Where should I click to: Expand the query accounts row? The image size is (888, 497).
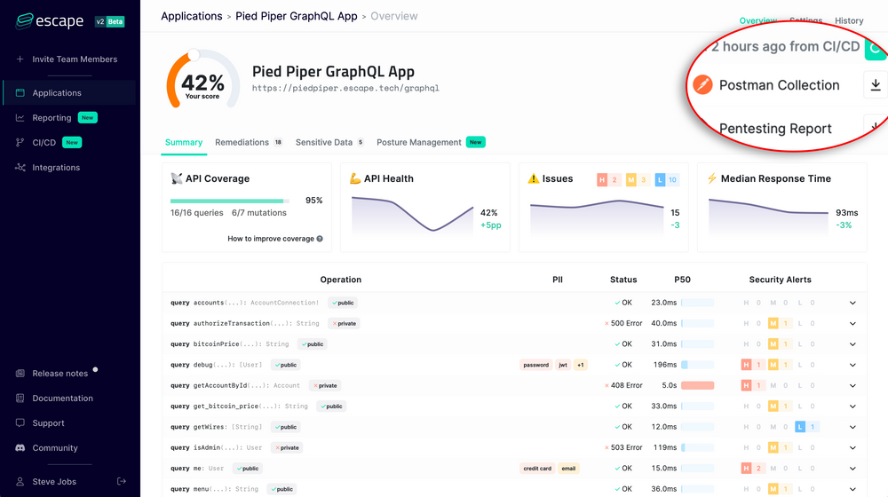852,303
